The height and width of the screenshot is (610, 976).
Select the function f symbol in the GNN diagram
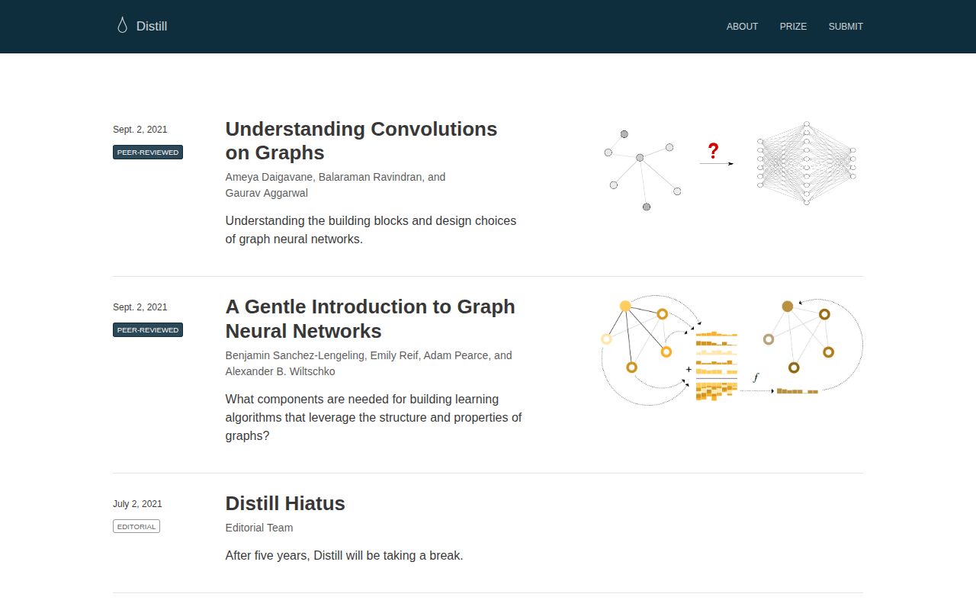point(756,377)
